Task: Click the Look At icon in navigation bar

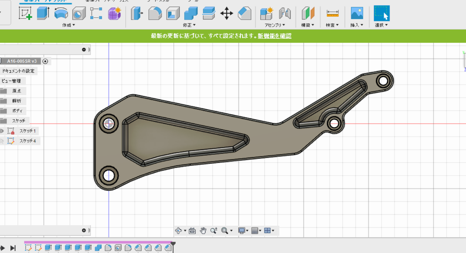Action: pos(192,231)
